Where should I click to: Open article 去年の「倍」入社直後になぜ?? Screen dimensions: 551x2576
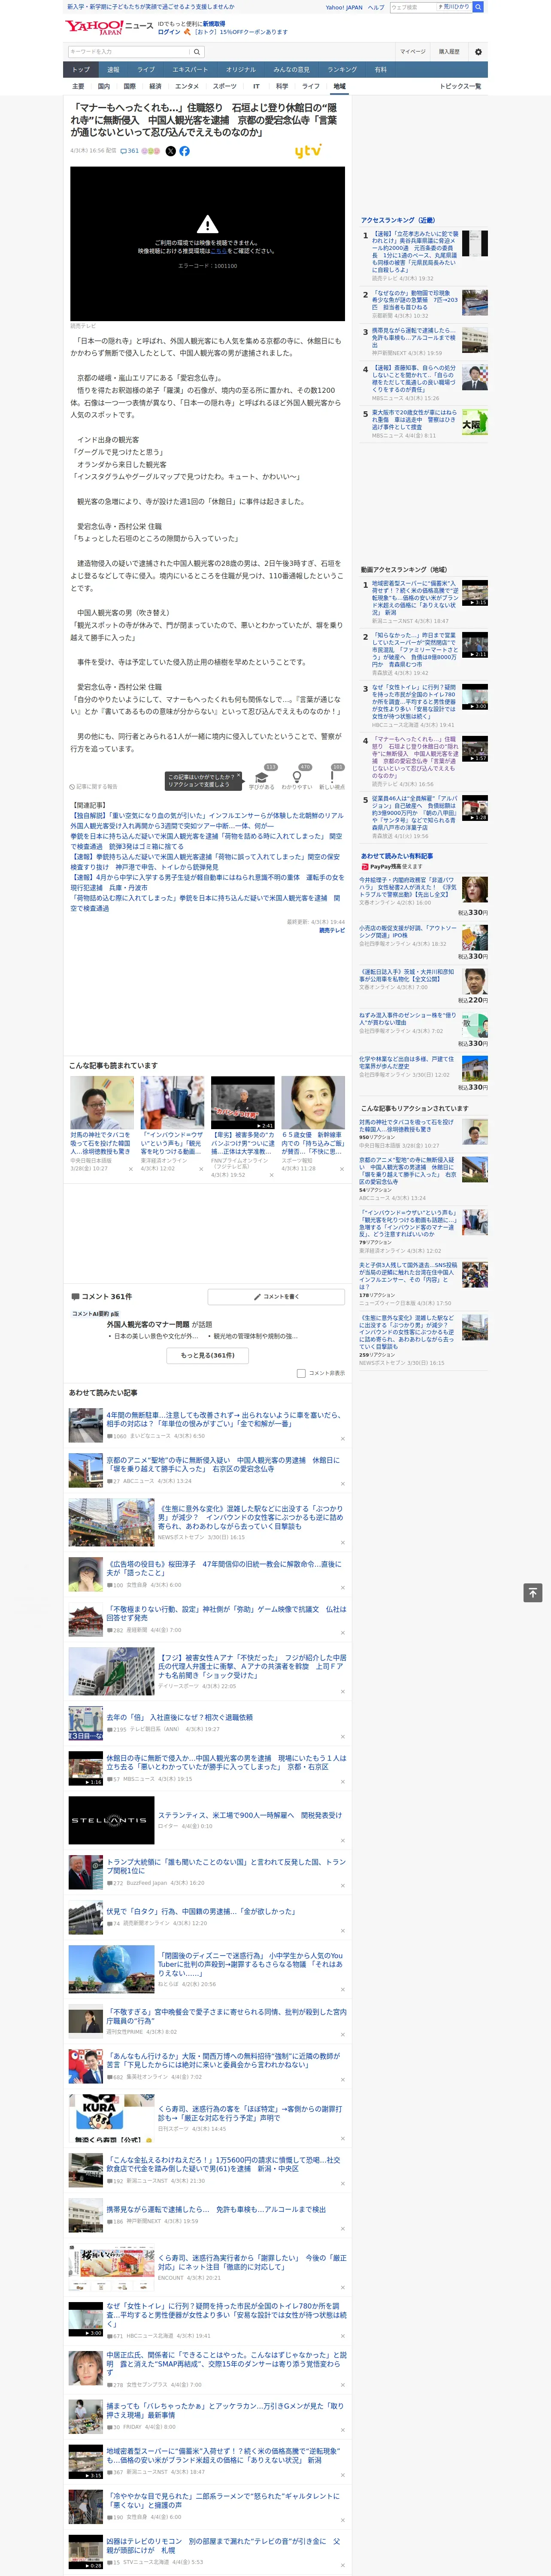point(180,1717)
